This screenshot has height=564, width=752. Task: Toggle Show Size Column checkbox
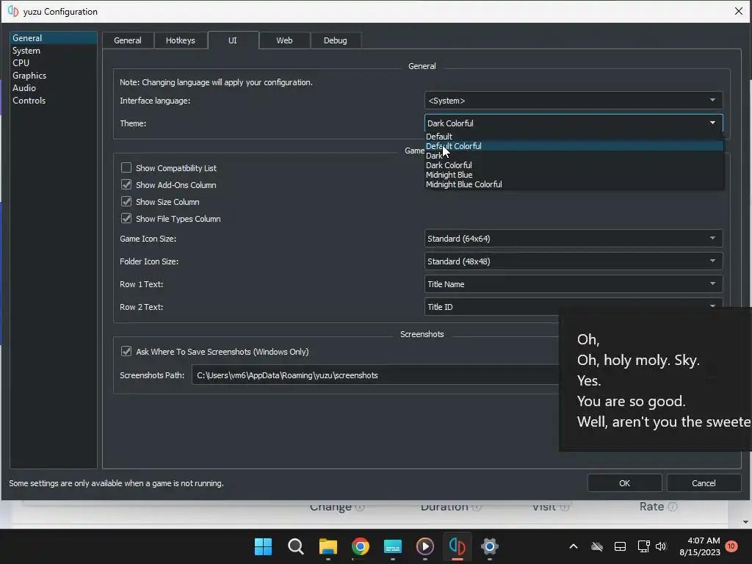(126, 201)
